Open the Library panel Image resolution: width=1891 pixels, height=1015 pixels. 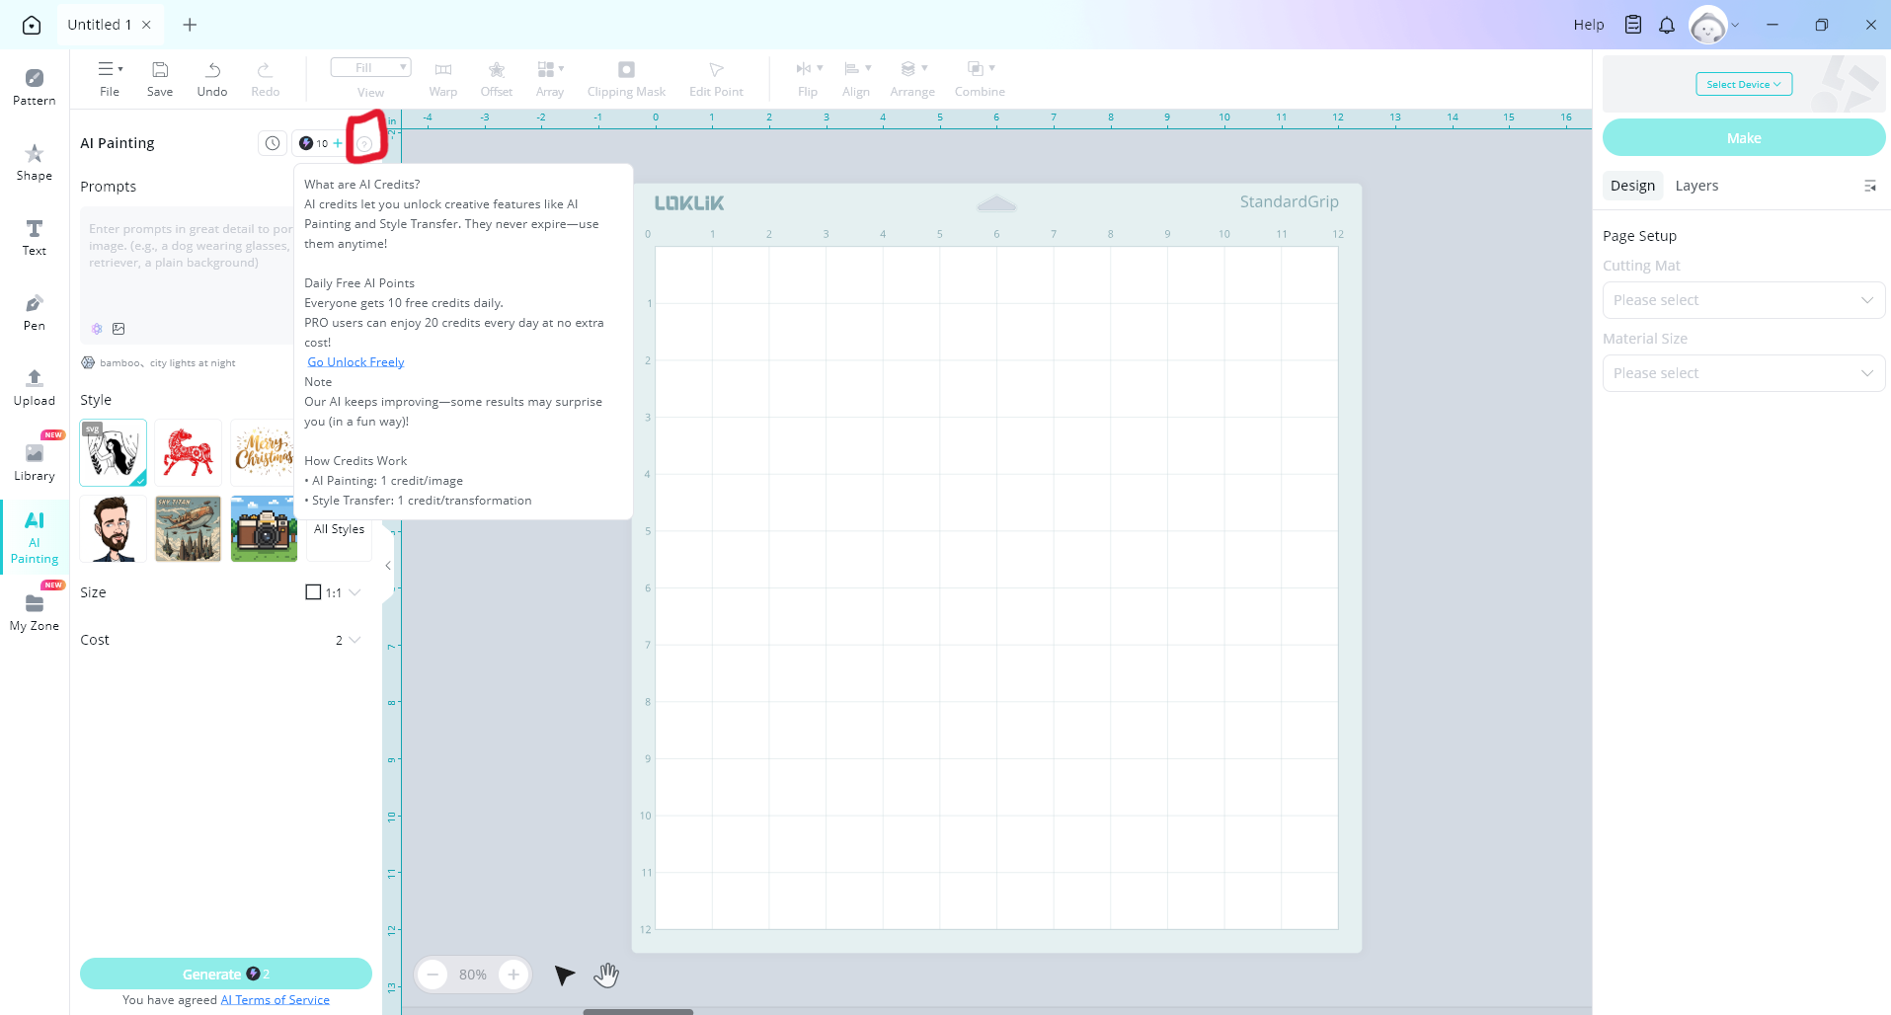(x=35, y=461)
